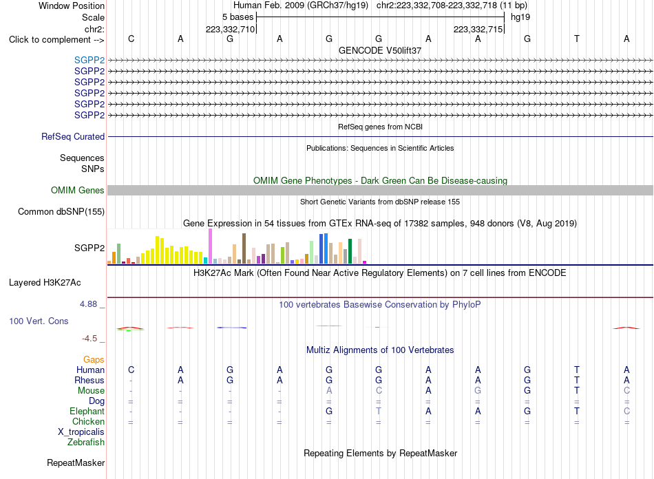Open the OMIM Gene Phenotypes track title
The image size is (654, 479).
pos(380,180)
